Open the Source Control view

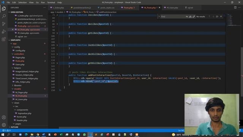[4, 24]
